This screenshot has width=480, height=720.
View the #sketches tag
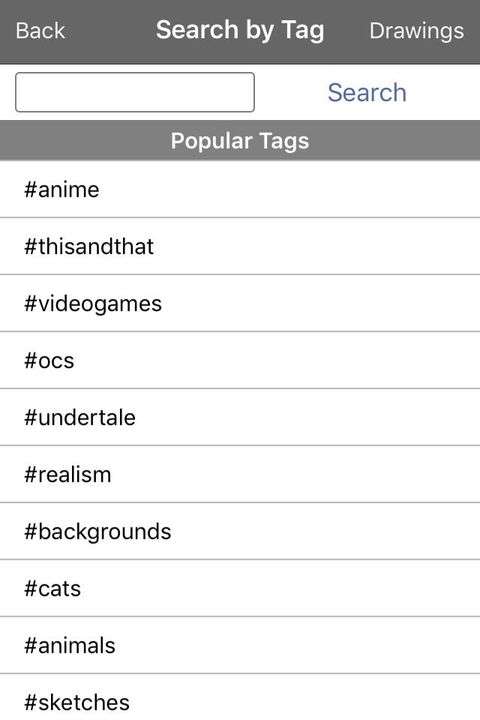tap(76, 703)
